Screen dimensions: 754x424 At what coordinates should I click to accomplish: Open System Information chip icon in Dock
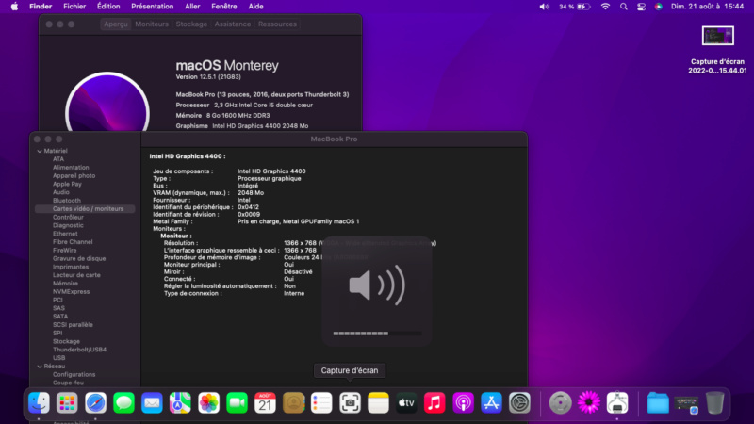click(617, 403)
